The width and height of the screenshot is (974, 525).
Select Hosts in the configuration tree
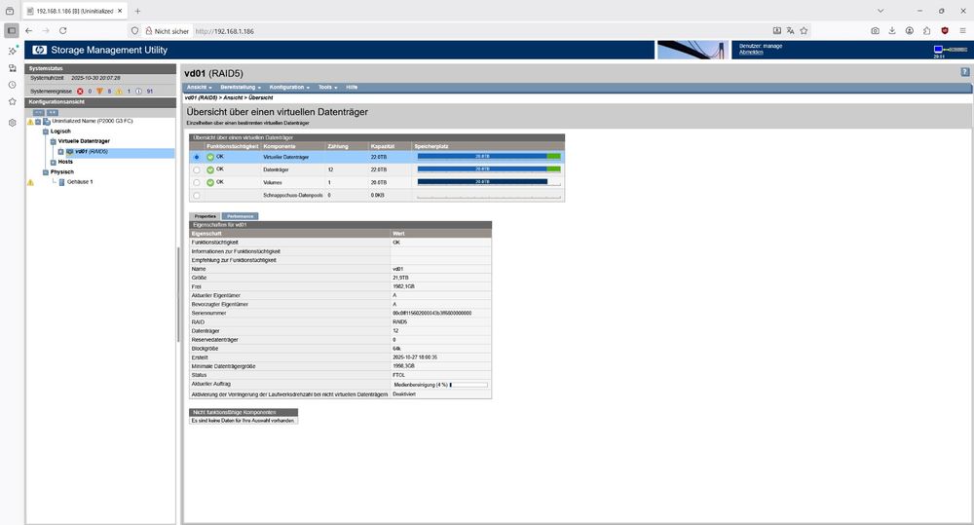tap(65, 162)
